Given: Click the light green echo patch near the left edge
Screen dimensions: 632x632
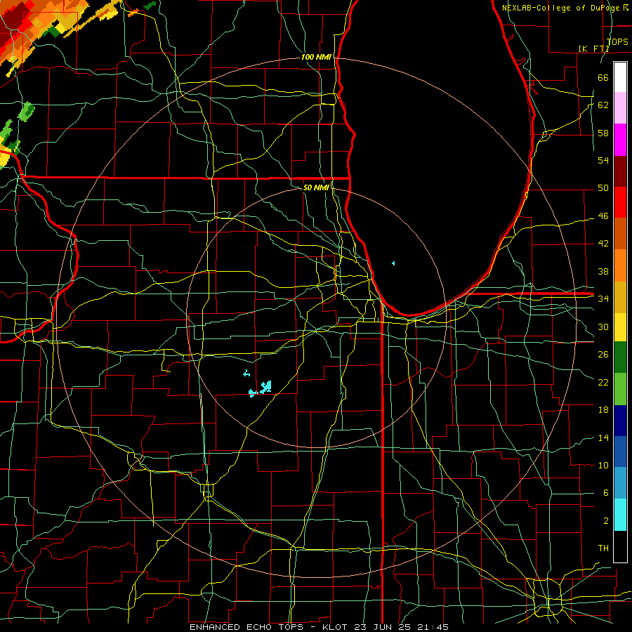Looking at the screenshot, I should pyautogui.click(x=26, y=112).
